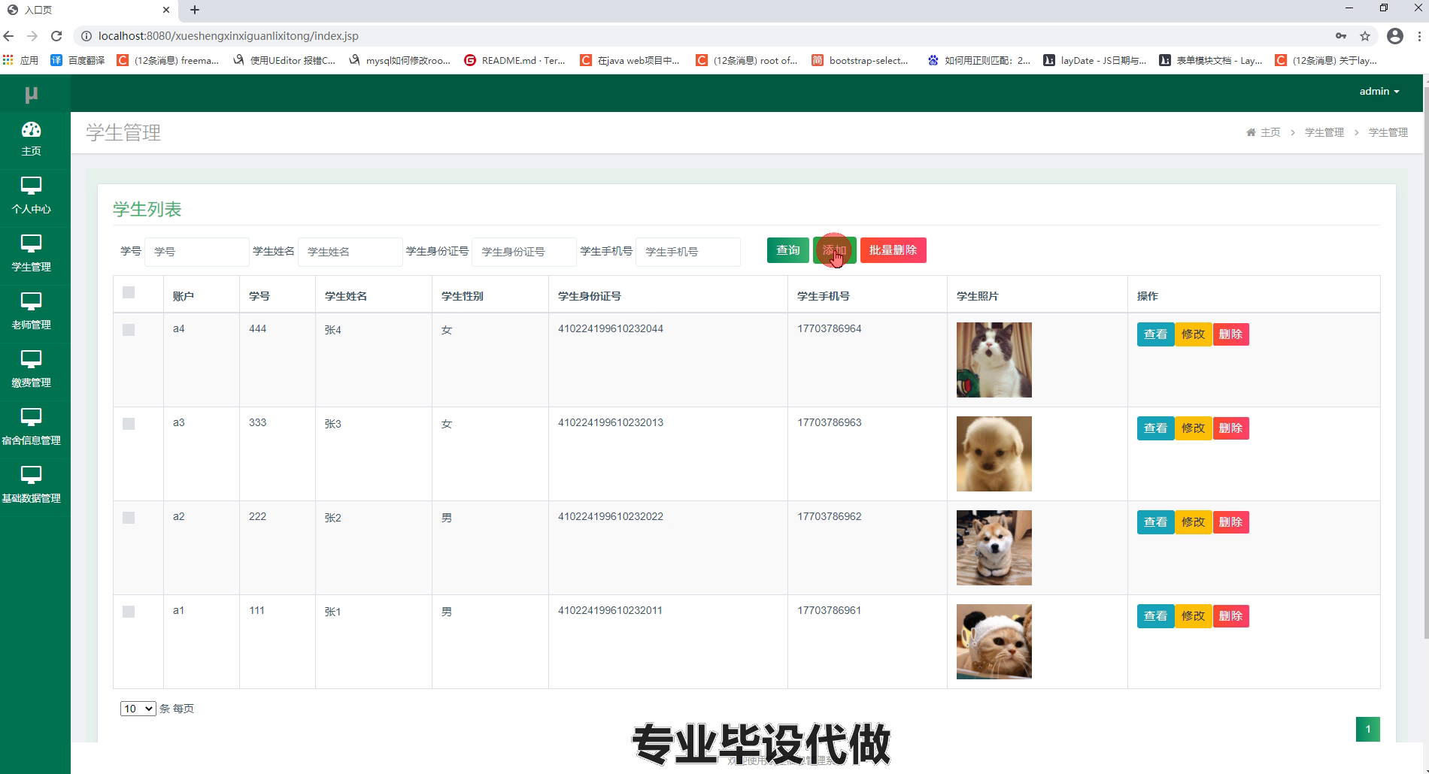Check the checkbox for student a4

tap(129, 330)
